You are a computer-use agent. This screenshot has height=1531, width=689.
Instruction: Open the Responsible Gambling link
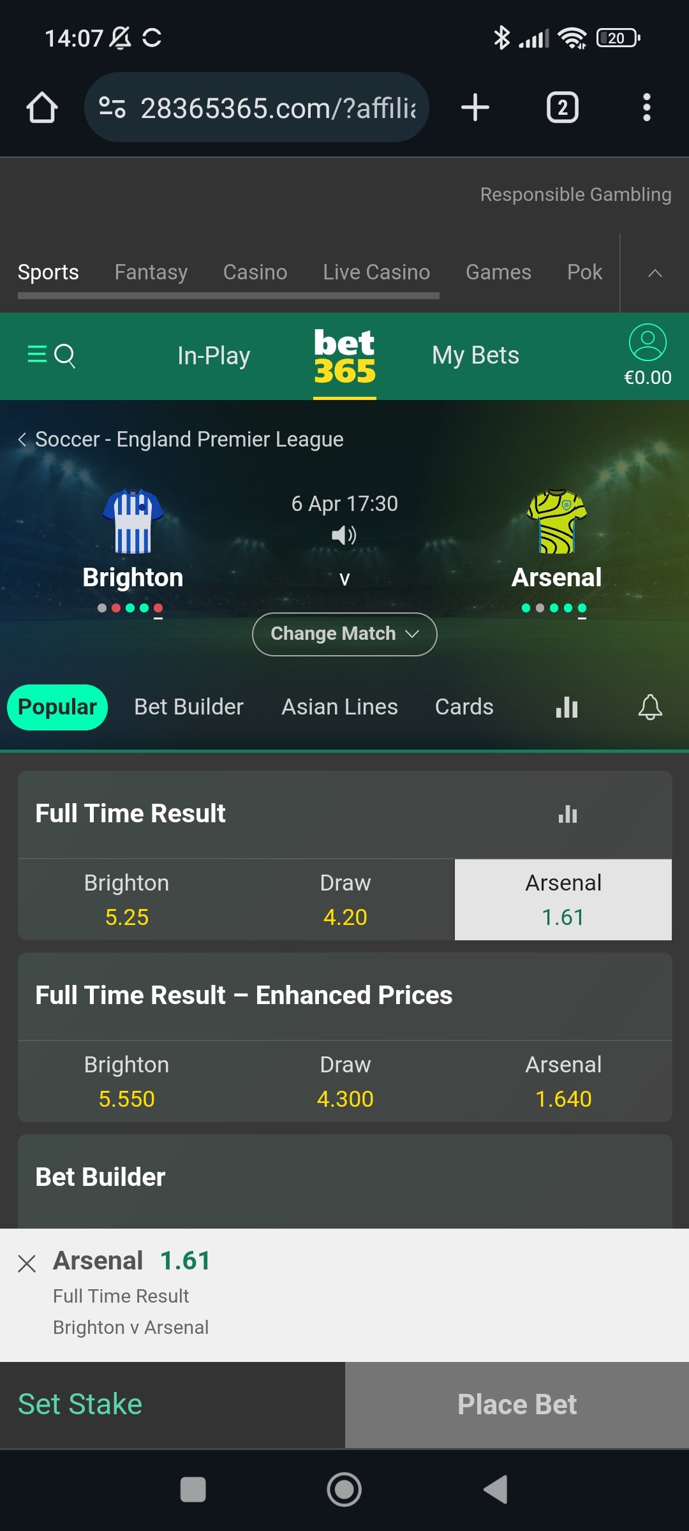(575, 195)
